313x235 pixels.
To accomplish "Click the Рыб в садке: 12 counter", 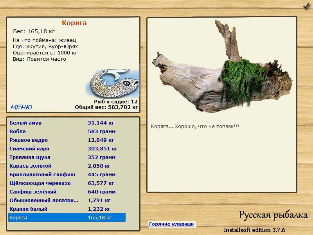I will (116, 102).
